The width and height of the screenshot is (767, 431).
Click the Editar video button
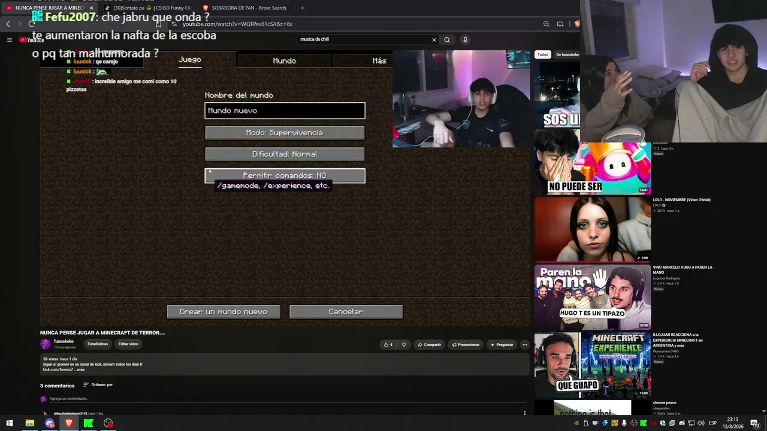[128, 344]
